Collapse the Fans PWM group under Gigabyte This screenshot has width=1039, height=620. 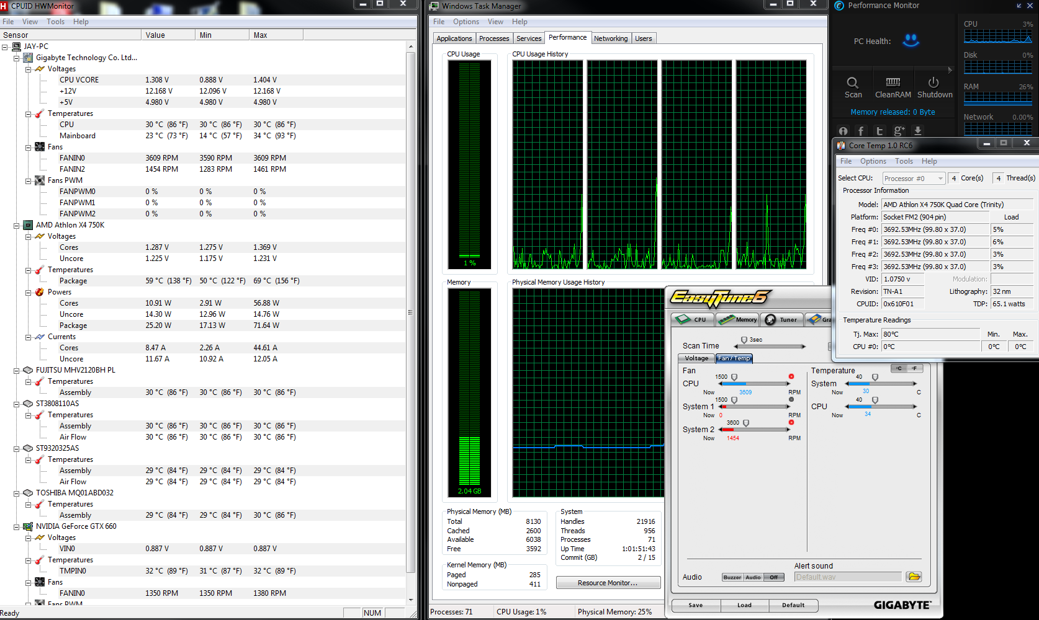tap(29, 181)
